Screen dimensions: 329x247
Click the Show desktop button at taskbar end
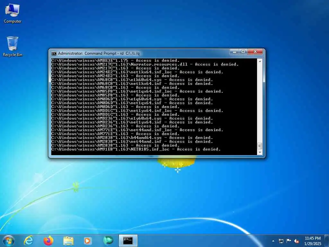(327, 241)
